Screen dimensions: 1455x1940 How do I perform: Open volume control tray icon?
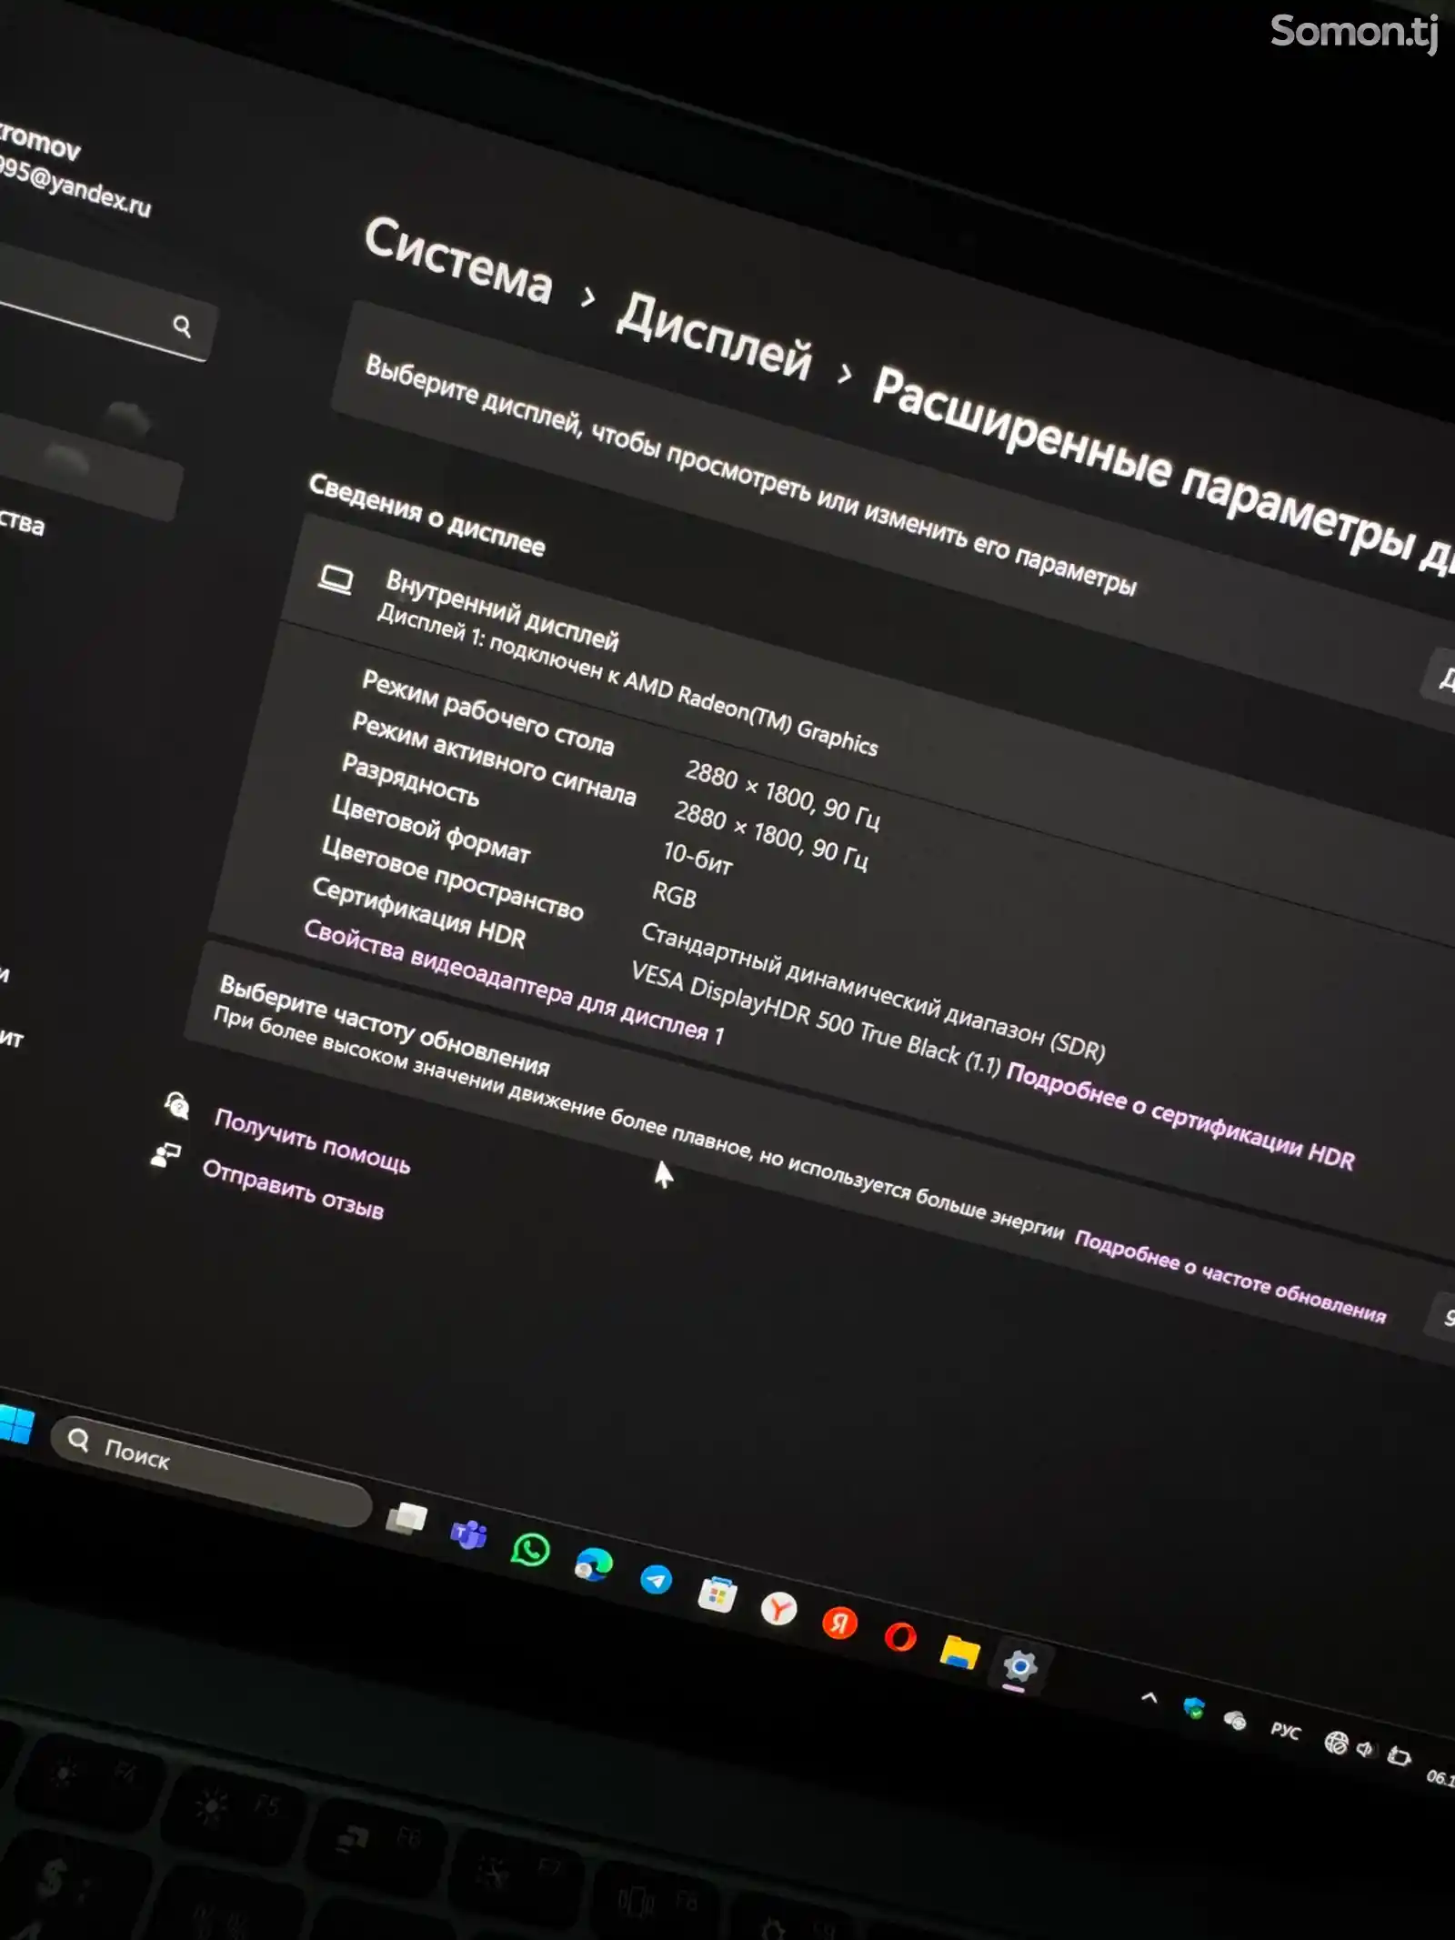point(1365,1748)
